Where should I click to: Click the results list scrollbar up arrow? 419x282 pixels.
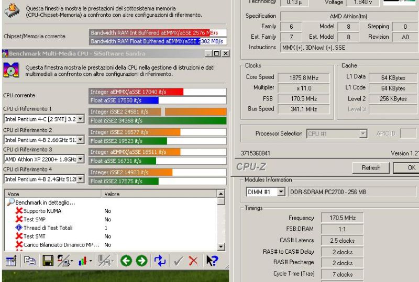(x=221, y=194)
